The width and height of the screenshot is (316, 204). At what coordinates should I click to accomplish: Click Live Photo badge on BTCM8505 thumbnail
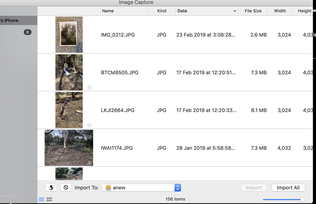coord(89,87)
